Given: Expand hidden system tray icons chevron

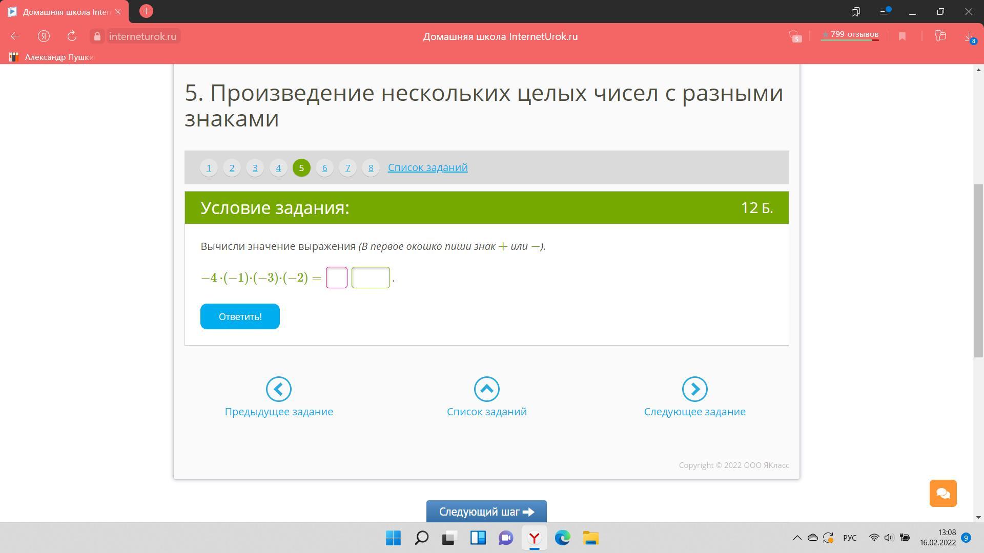Looking at the screenshot, I should pyautogui.click(x=797, y=538).
